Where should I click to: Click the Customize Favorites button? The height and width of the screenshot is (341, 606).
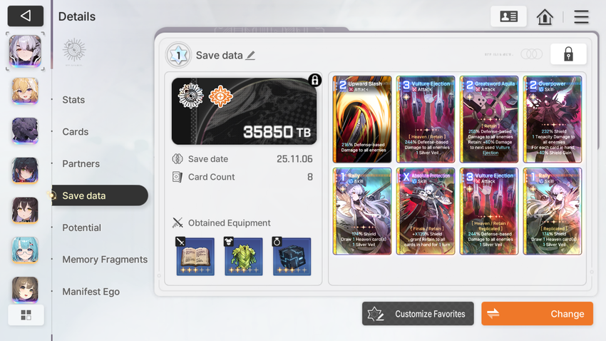click(418, 314)
